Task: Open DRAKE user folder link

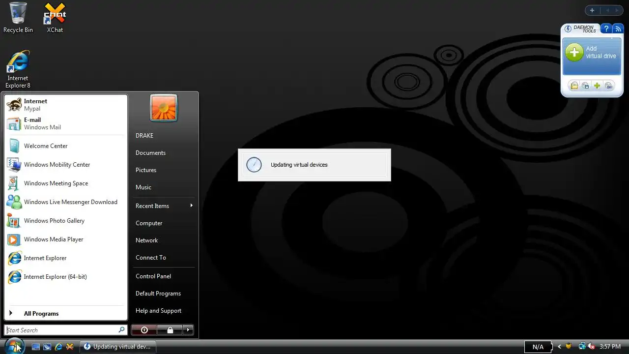Action: [164, 136]
